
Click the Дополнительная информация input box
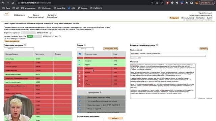(90, 119)
